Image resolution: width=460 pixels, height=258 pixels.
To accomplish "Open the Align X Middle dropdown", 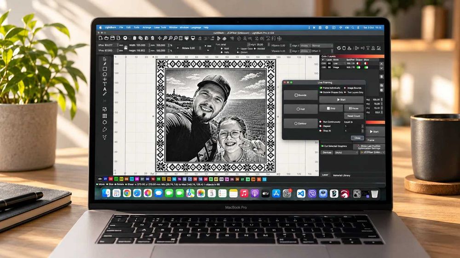I will pyautogui.click(x=305, y=46).
